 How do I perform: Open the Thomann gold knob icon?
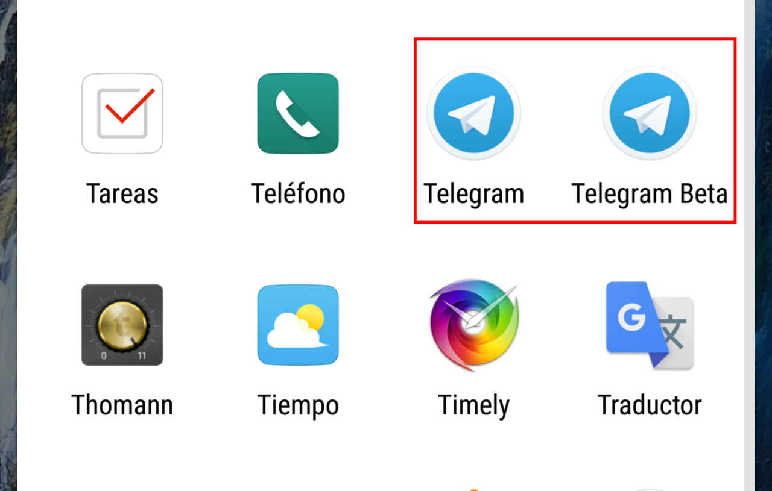122,325
